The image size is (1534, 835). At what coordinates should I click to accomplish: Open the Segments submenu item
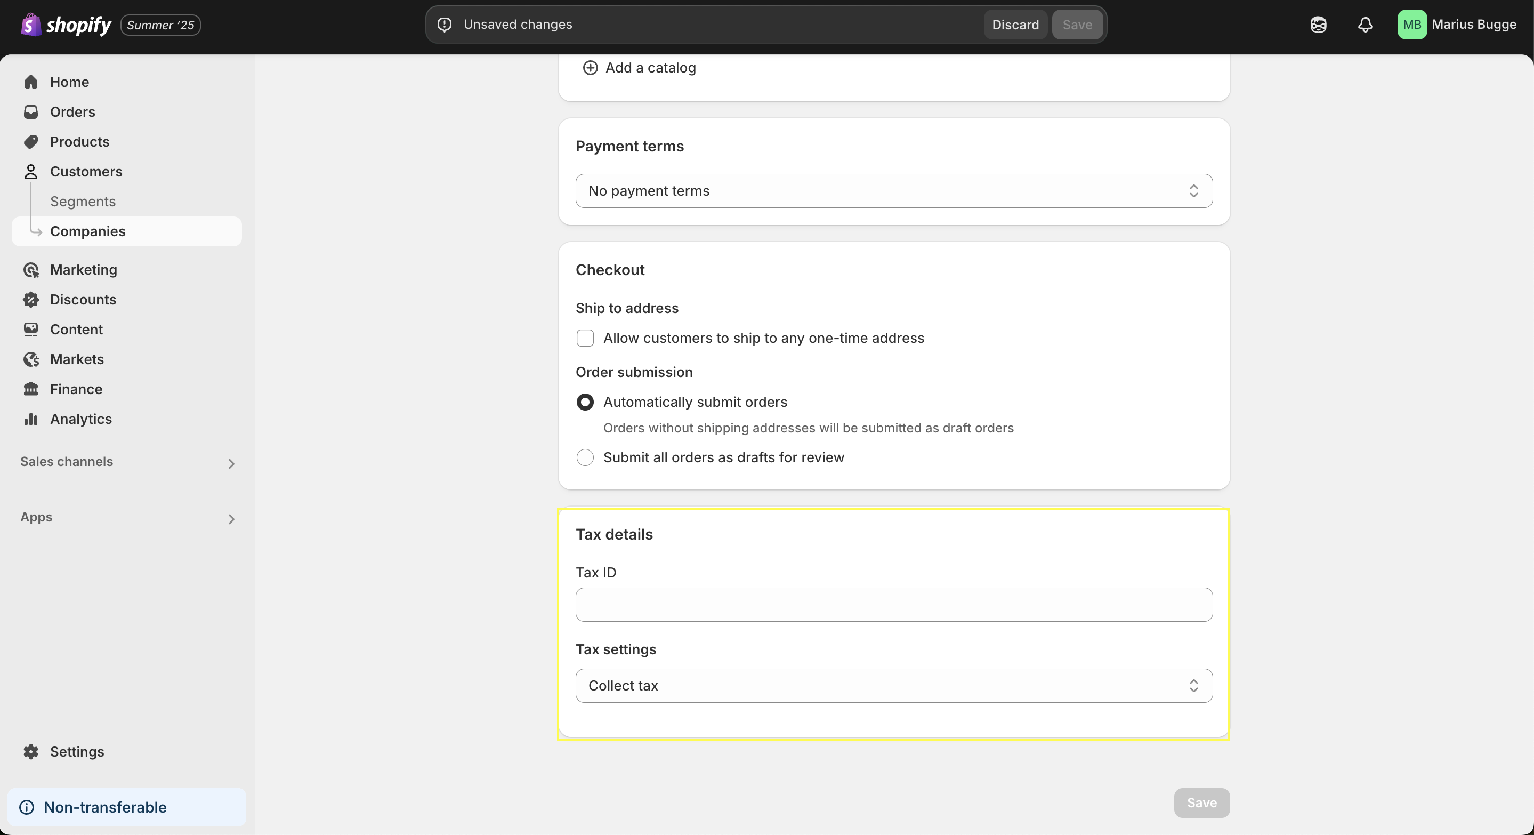point(83,202)
